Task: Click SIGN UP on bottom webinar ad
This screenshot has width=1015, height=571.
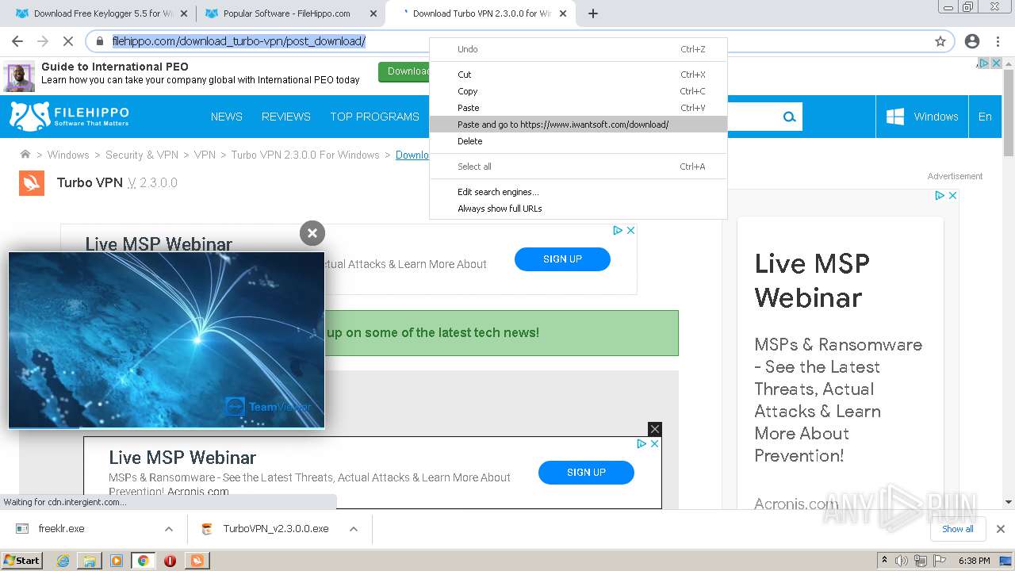Action: (x=586, y=472)
